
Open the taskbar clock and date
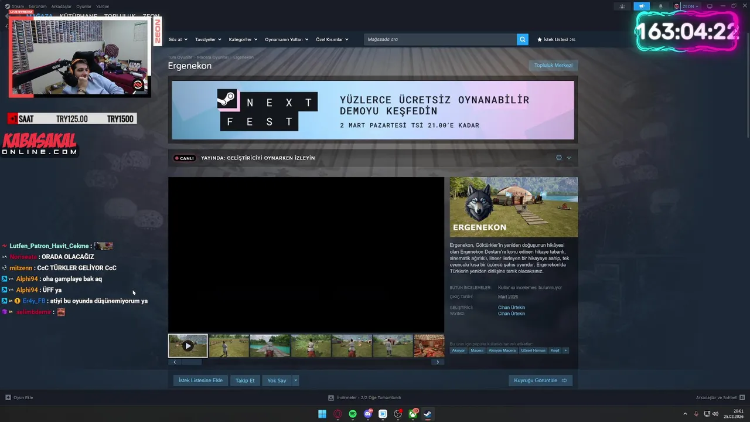[734, 414]
